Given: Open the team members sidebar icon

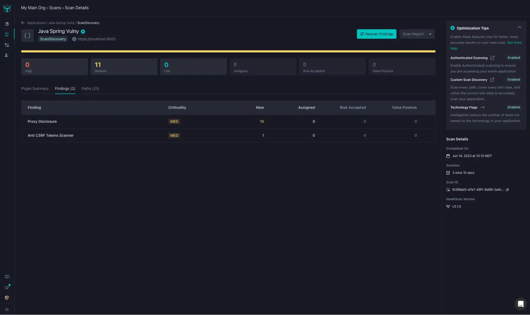Looking at the screenshot, I should point(7,55).
